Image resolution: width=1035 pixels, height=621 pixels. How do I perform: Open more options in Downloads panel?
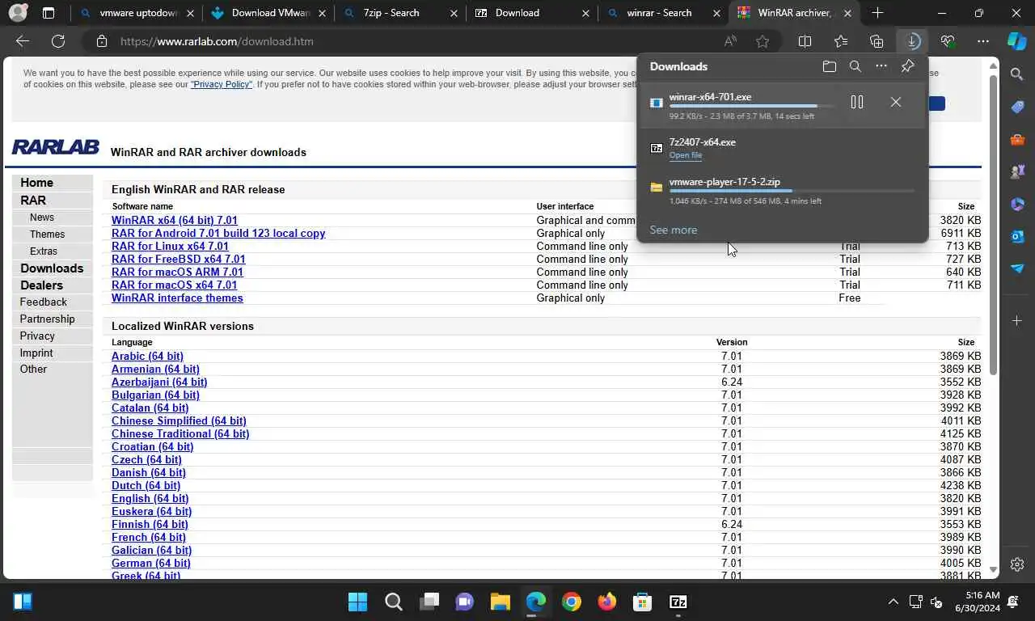[x=881, y=66]
